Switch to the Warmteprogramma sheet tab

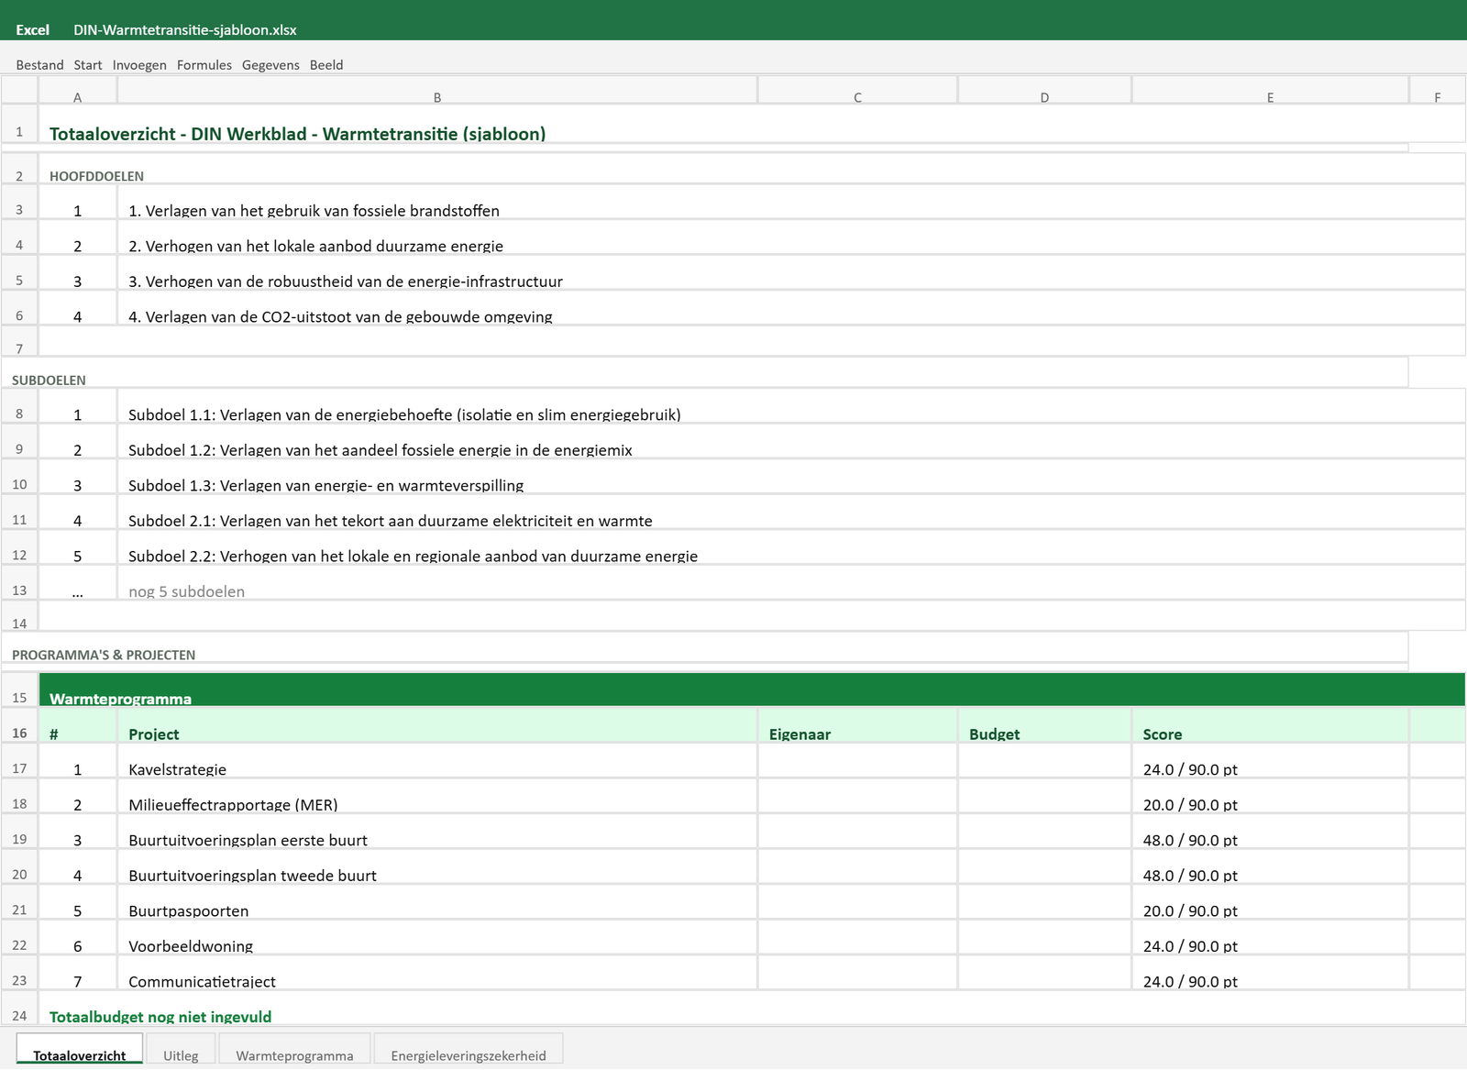click(294, 1049)
